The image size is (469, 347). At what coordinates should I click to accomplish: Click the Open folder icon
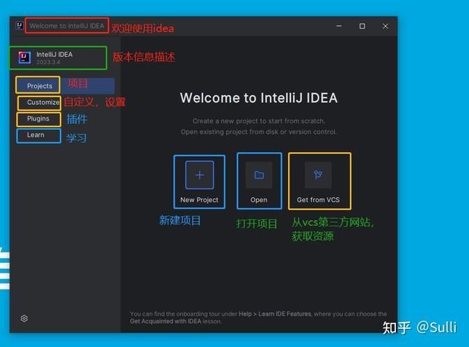pyautogui.click(x=259, y=175)
